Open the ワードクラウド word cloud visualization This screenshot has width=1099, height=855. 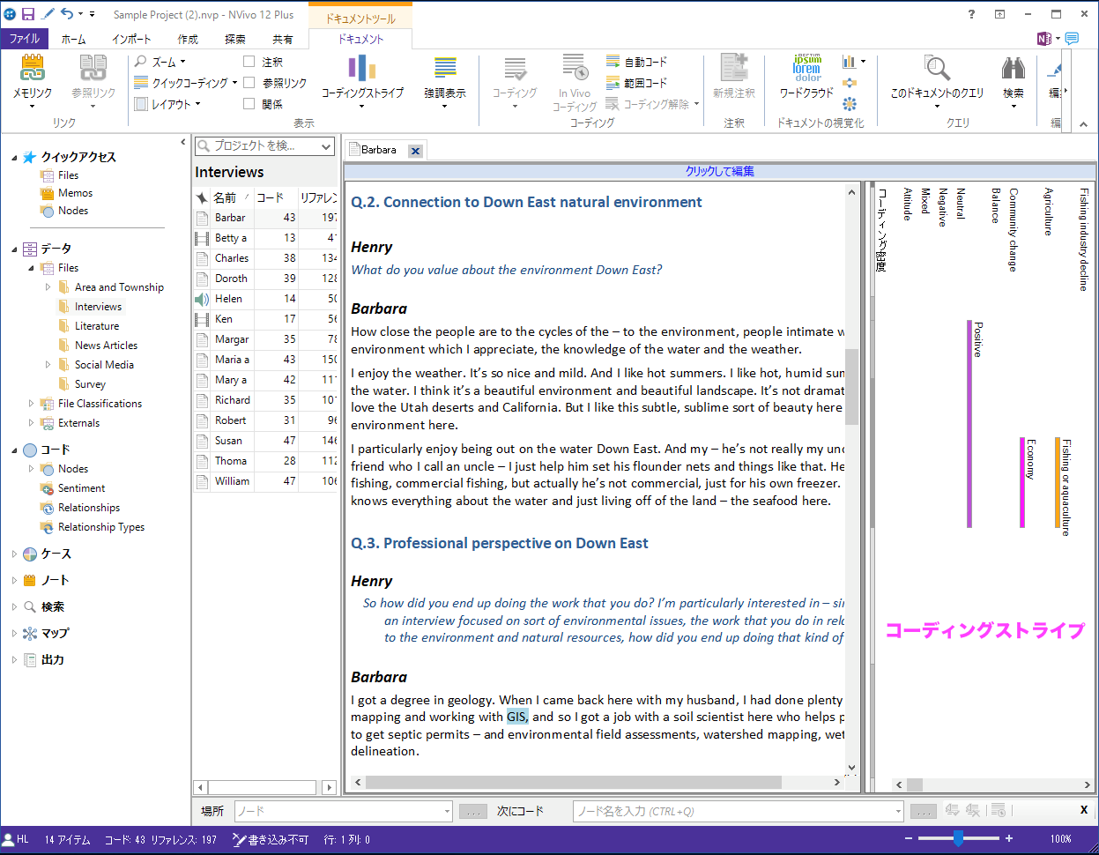[x=806, y=69]
